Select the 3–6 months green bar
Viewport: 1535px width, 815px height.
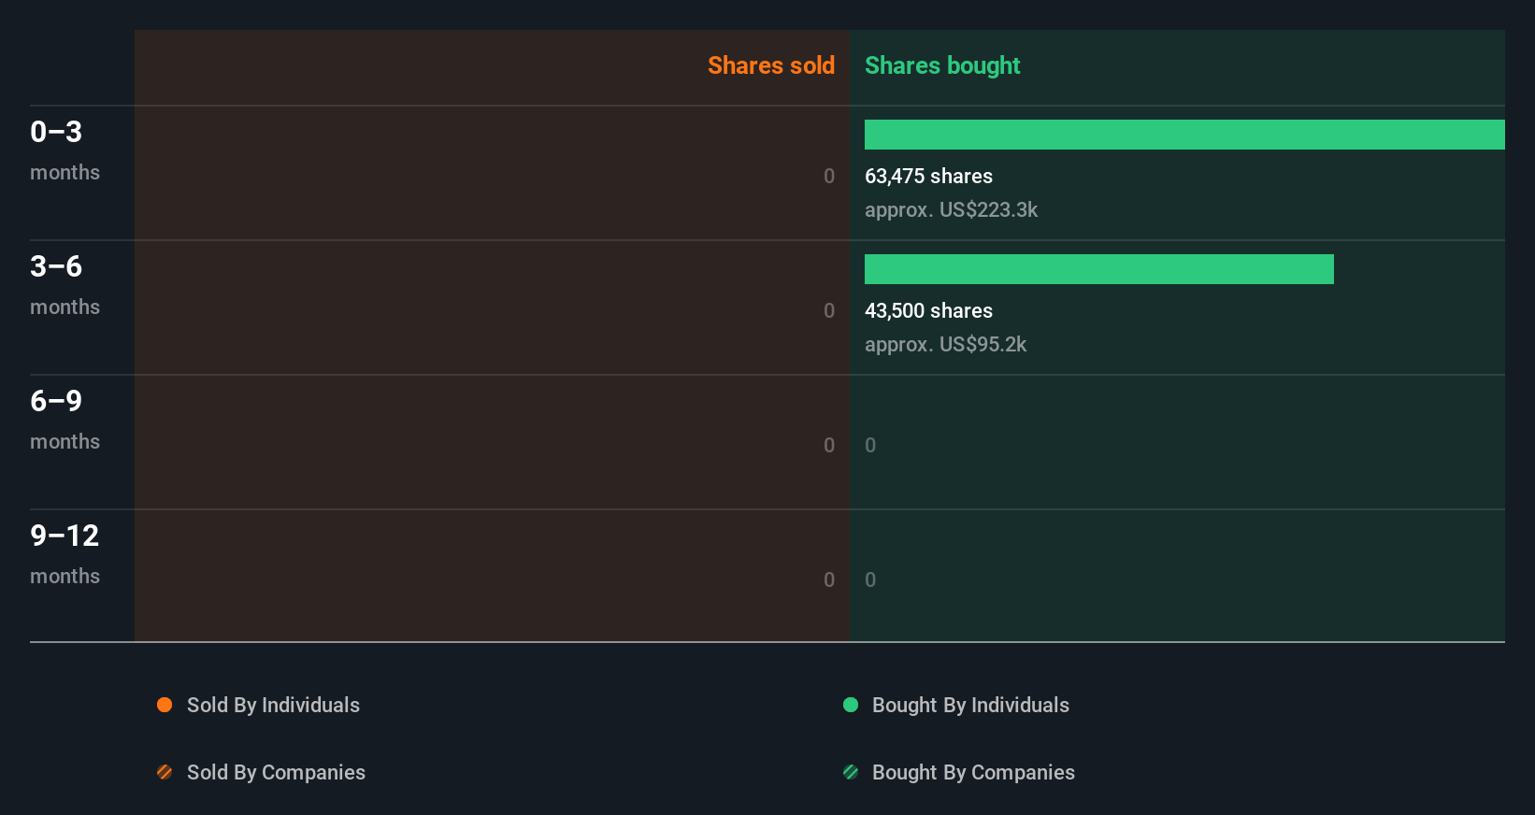(x=1098, y=269)
